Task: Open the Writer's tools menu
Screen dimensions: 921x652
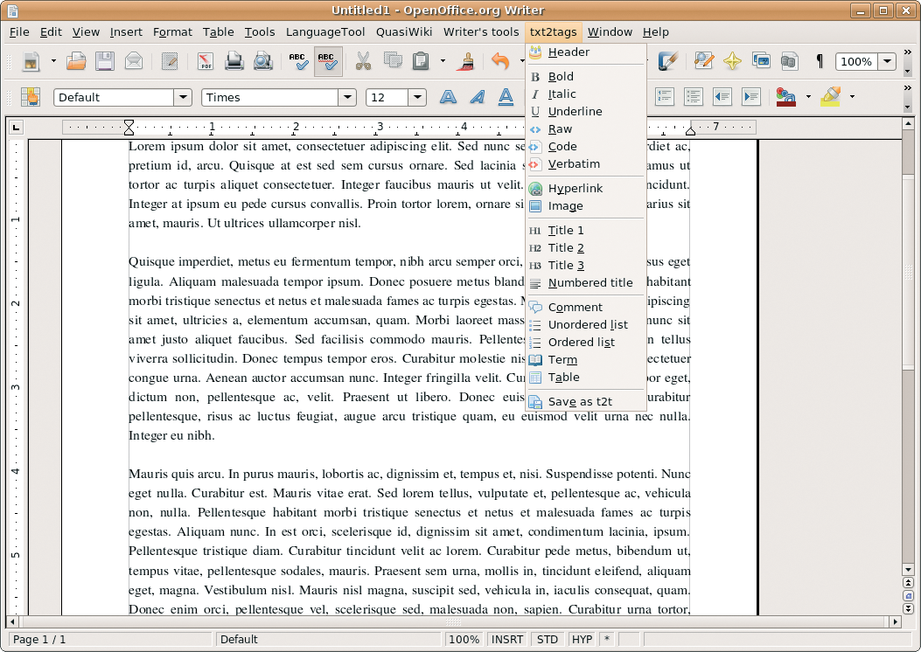Action: [481, 31]
